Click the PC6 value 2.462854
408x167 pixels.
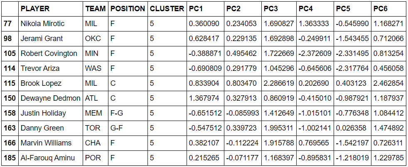coord(389,83)
